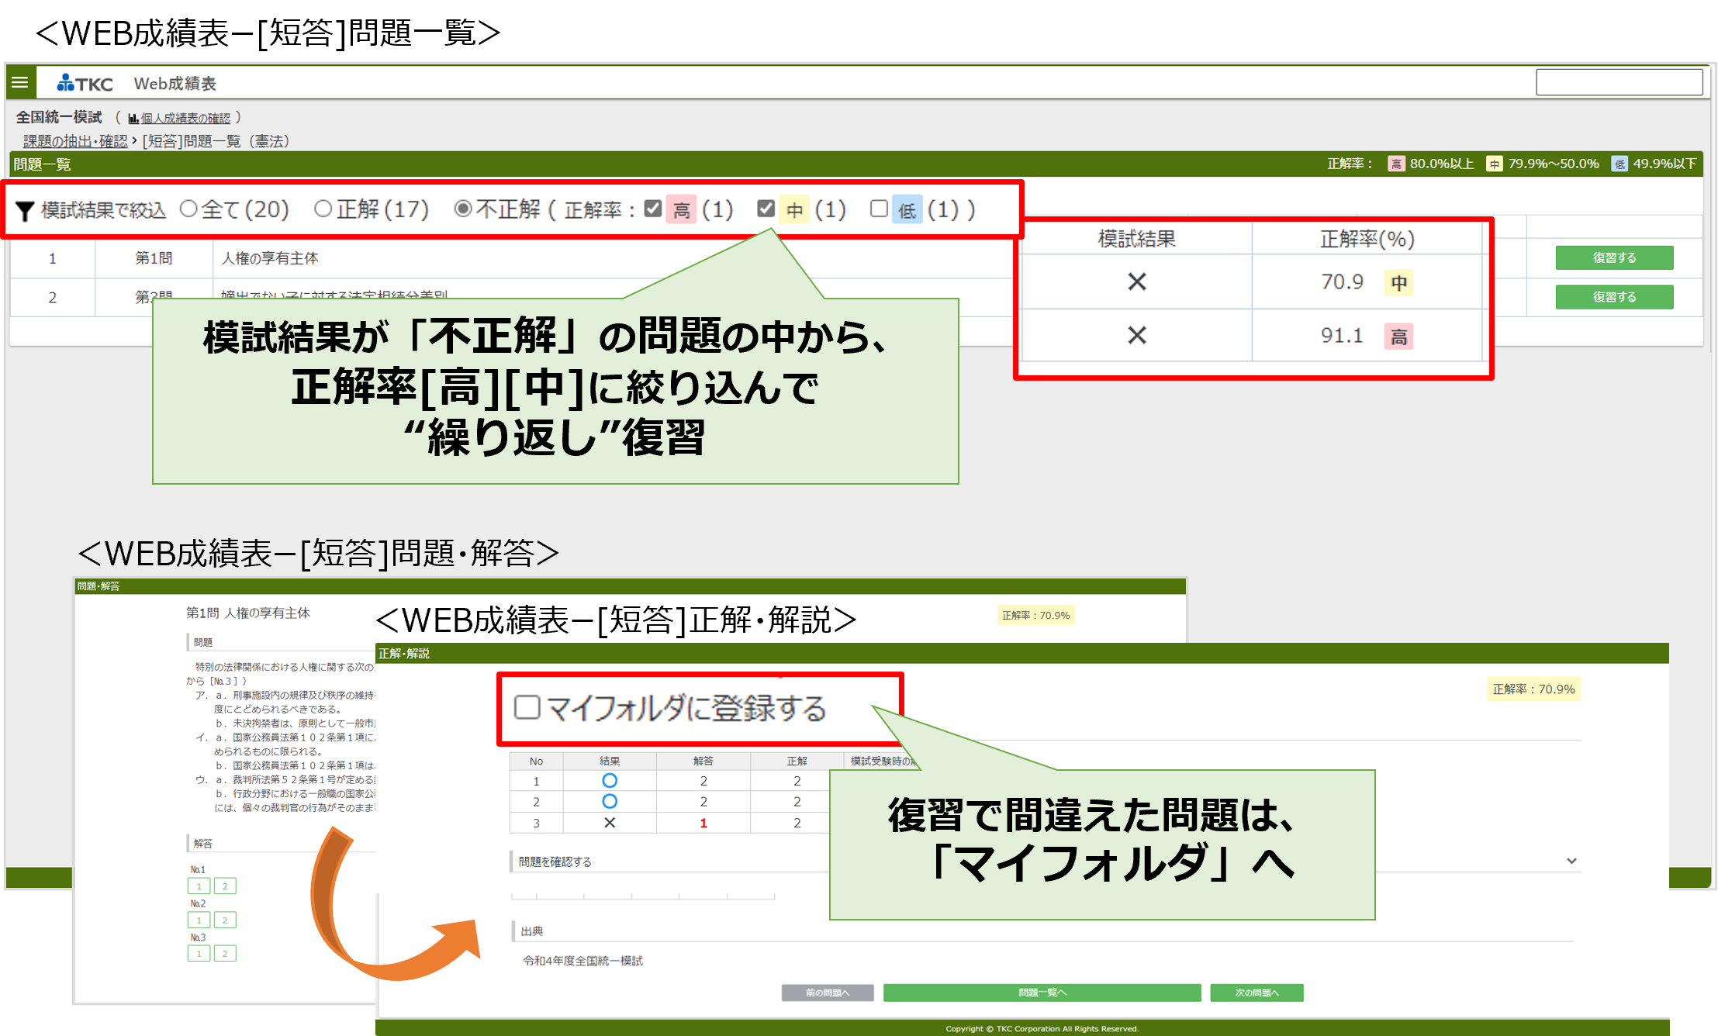Click the funnel filter icon beside 模試結果で絞込
The image size is (1718, 1036).
click(x=25, y=211)
